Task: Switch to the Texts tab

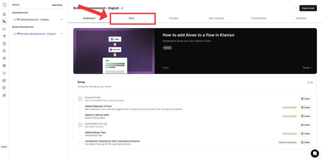Action: [132, 18]
